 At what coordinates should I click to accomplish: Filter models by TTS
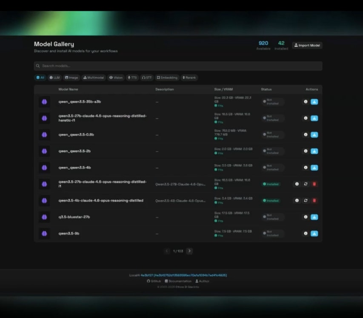132,77
